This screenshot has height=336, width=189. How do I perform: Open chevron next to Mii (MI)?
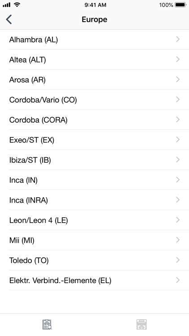click(x=178, y=240)
